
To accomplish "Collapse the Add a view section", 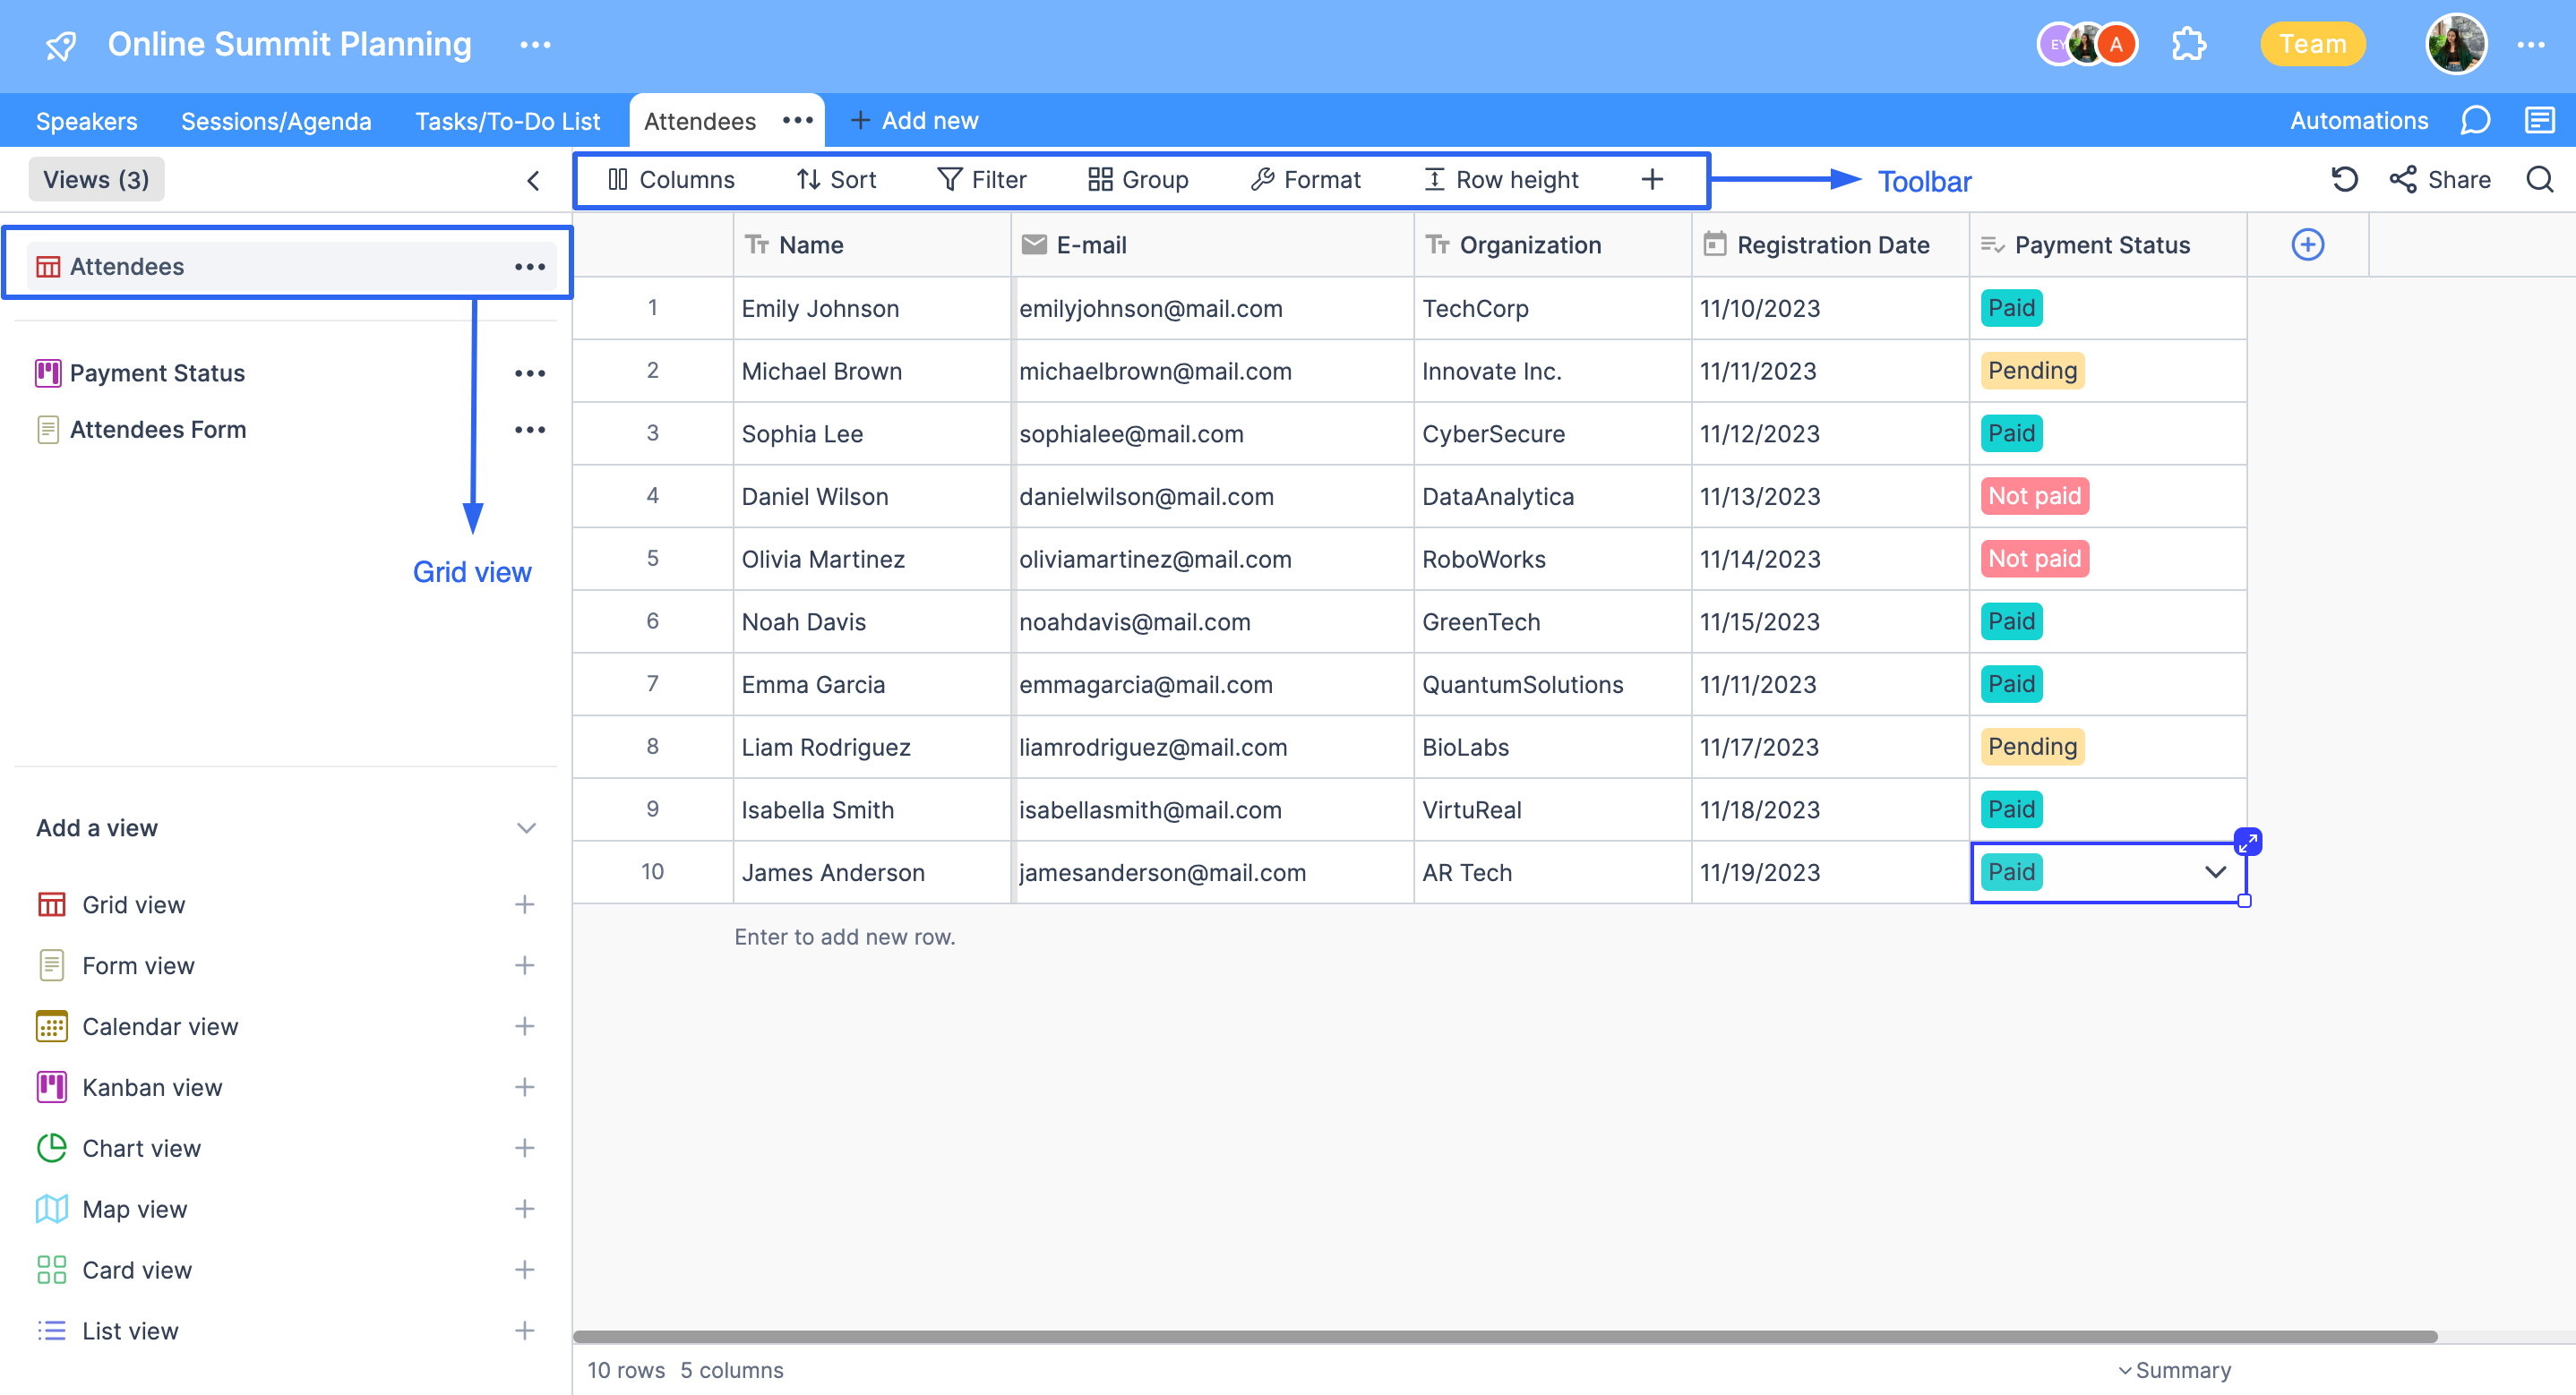I will tap(526, 829).
